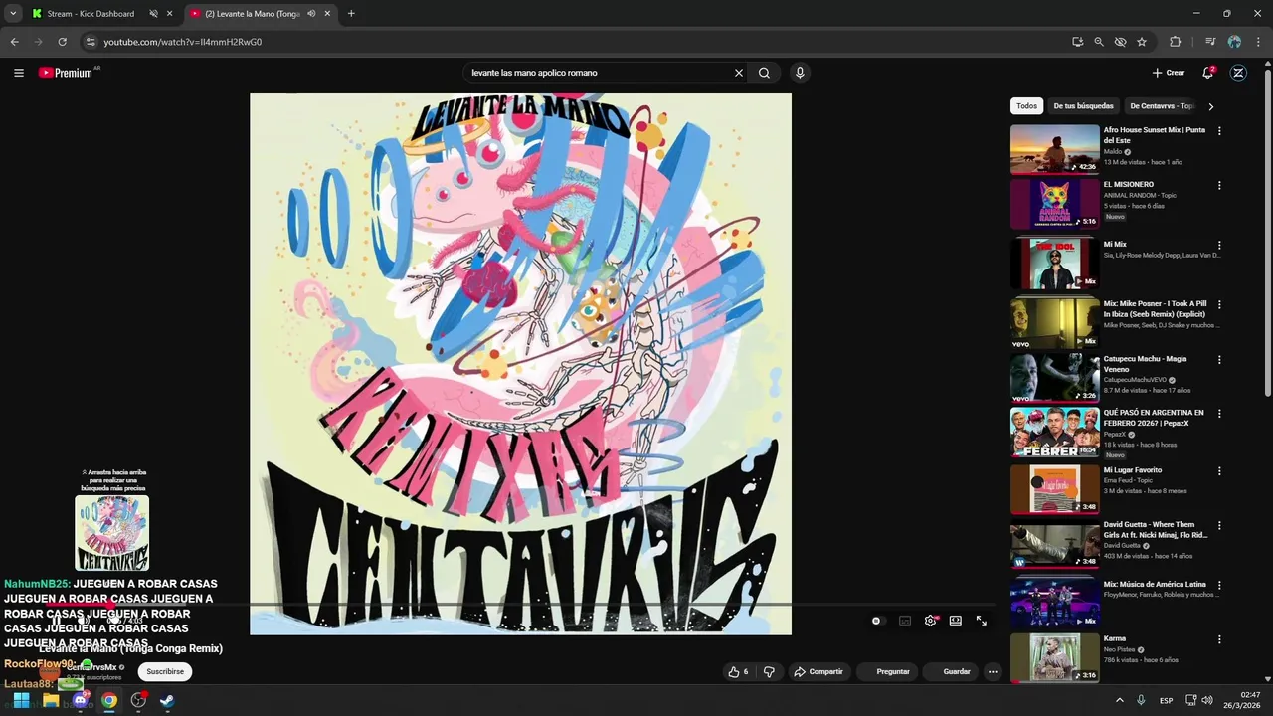Image resolution: width=1273 pixels, height=716 pixels.
Task: Open Chrome's three-dot menu
Action: pos(1258,42)
